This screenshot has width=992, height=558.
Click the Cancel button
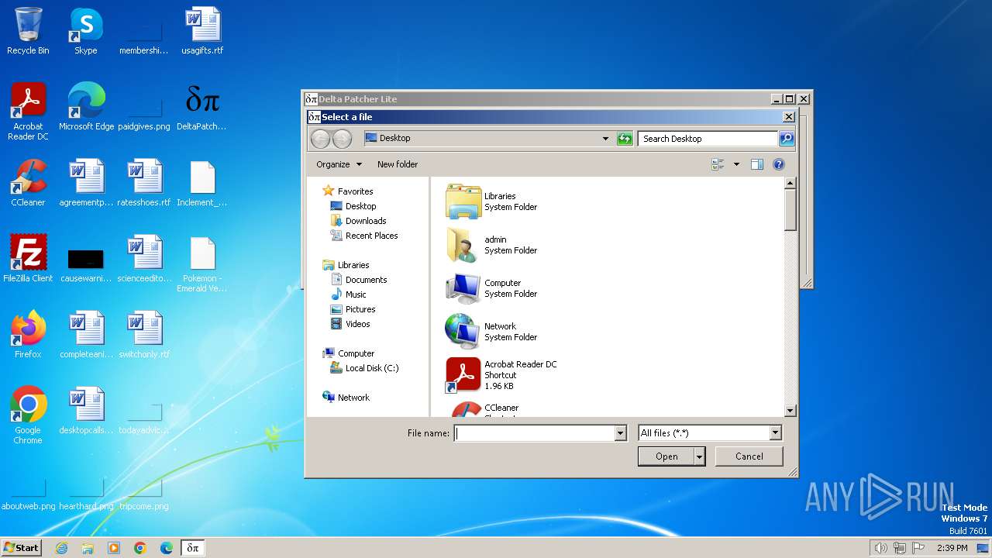(x=749, y=456)
